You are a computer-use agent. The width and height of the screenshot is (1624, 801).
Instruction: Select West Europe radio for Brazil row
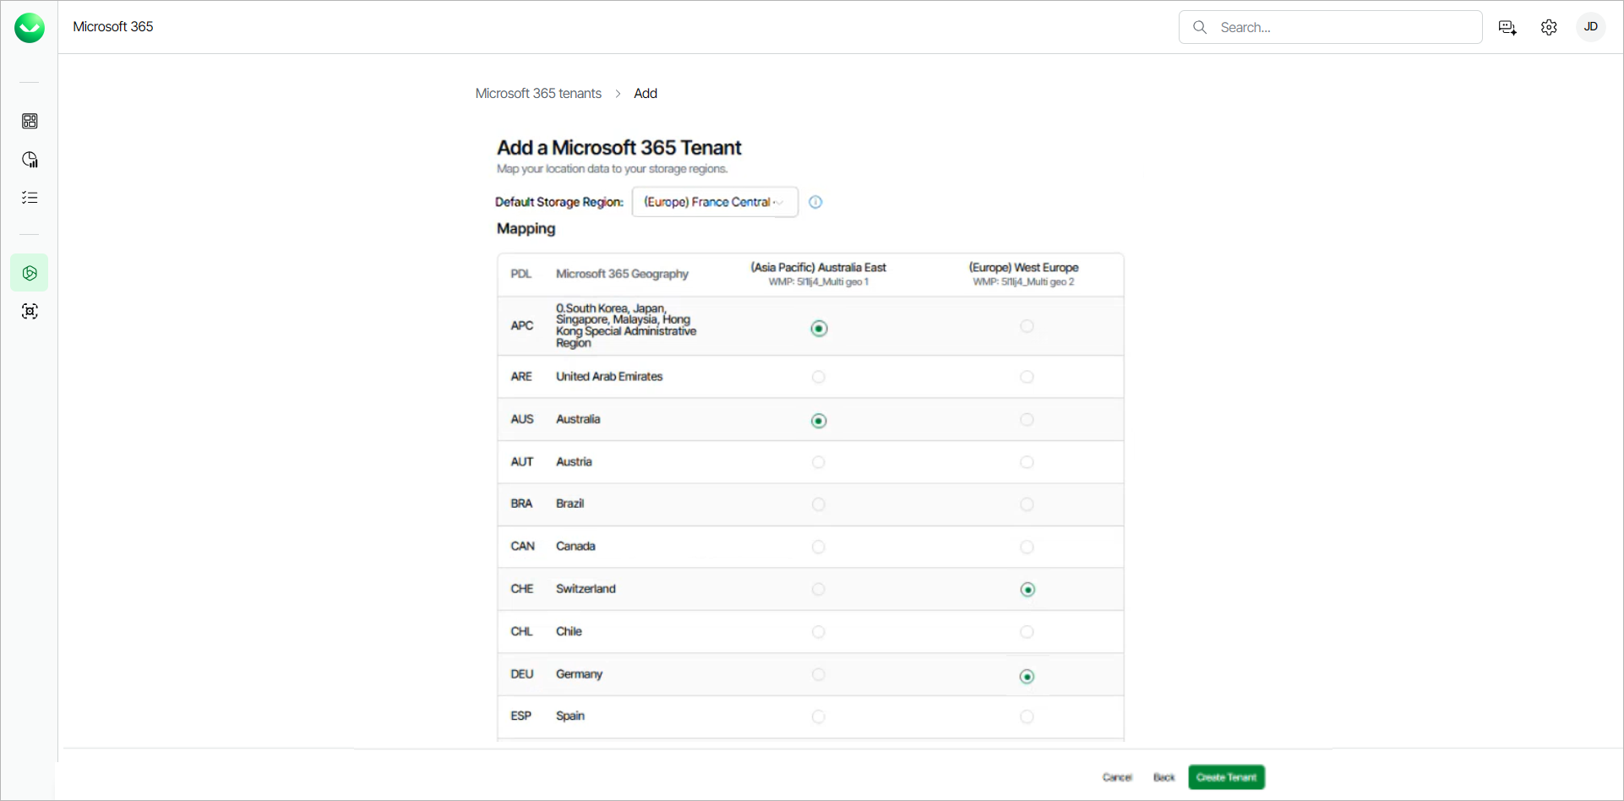(1027, 504)
